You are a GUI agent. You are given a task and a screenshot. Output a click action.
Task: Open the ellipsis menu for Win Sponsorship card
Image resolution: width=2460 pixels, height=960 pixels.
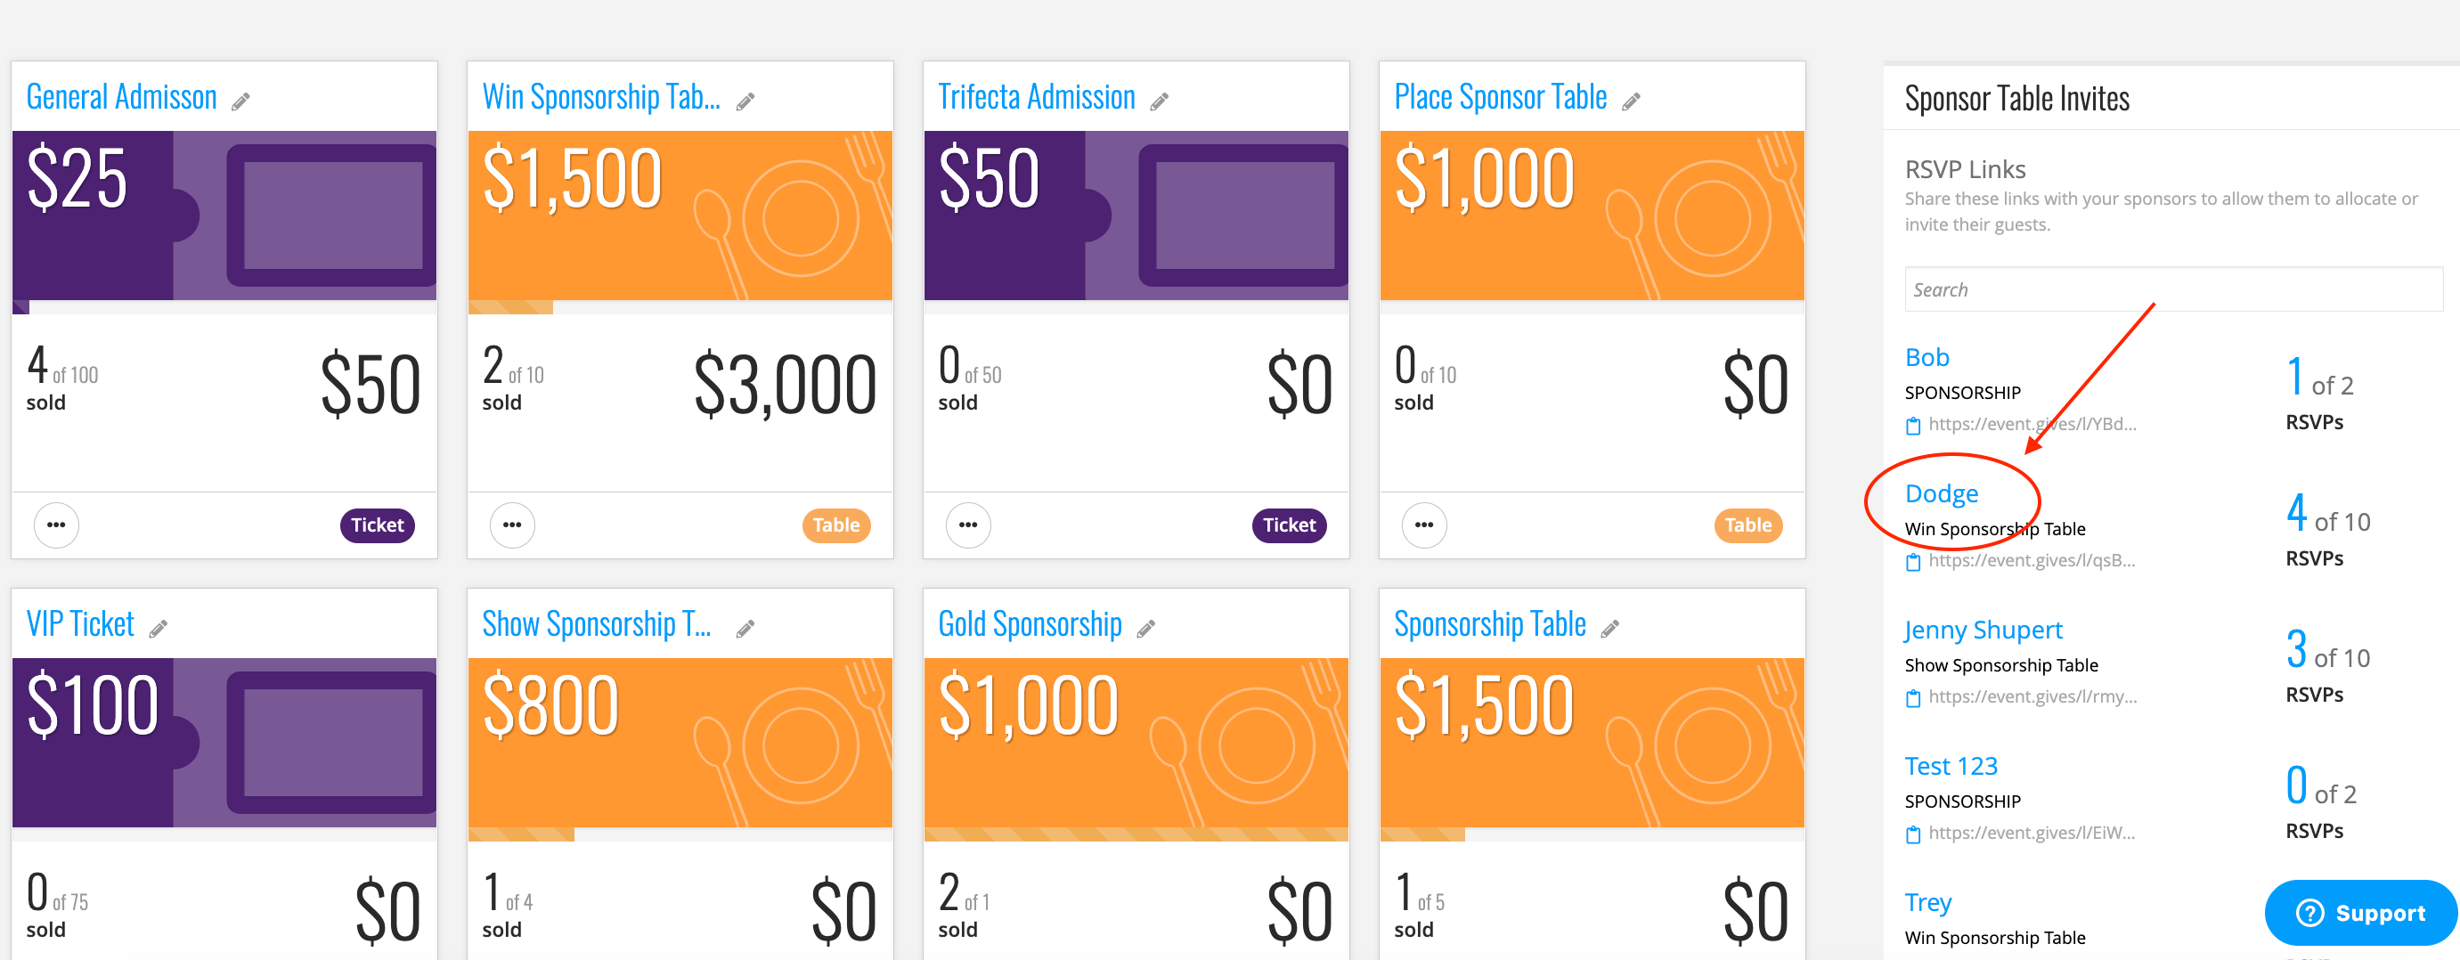click(x=512, y=525)
